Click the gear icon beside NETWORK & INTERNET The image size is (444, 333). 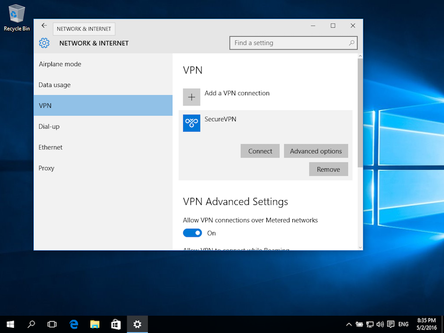44,43
